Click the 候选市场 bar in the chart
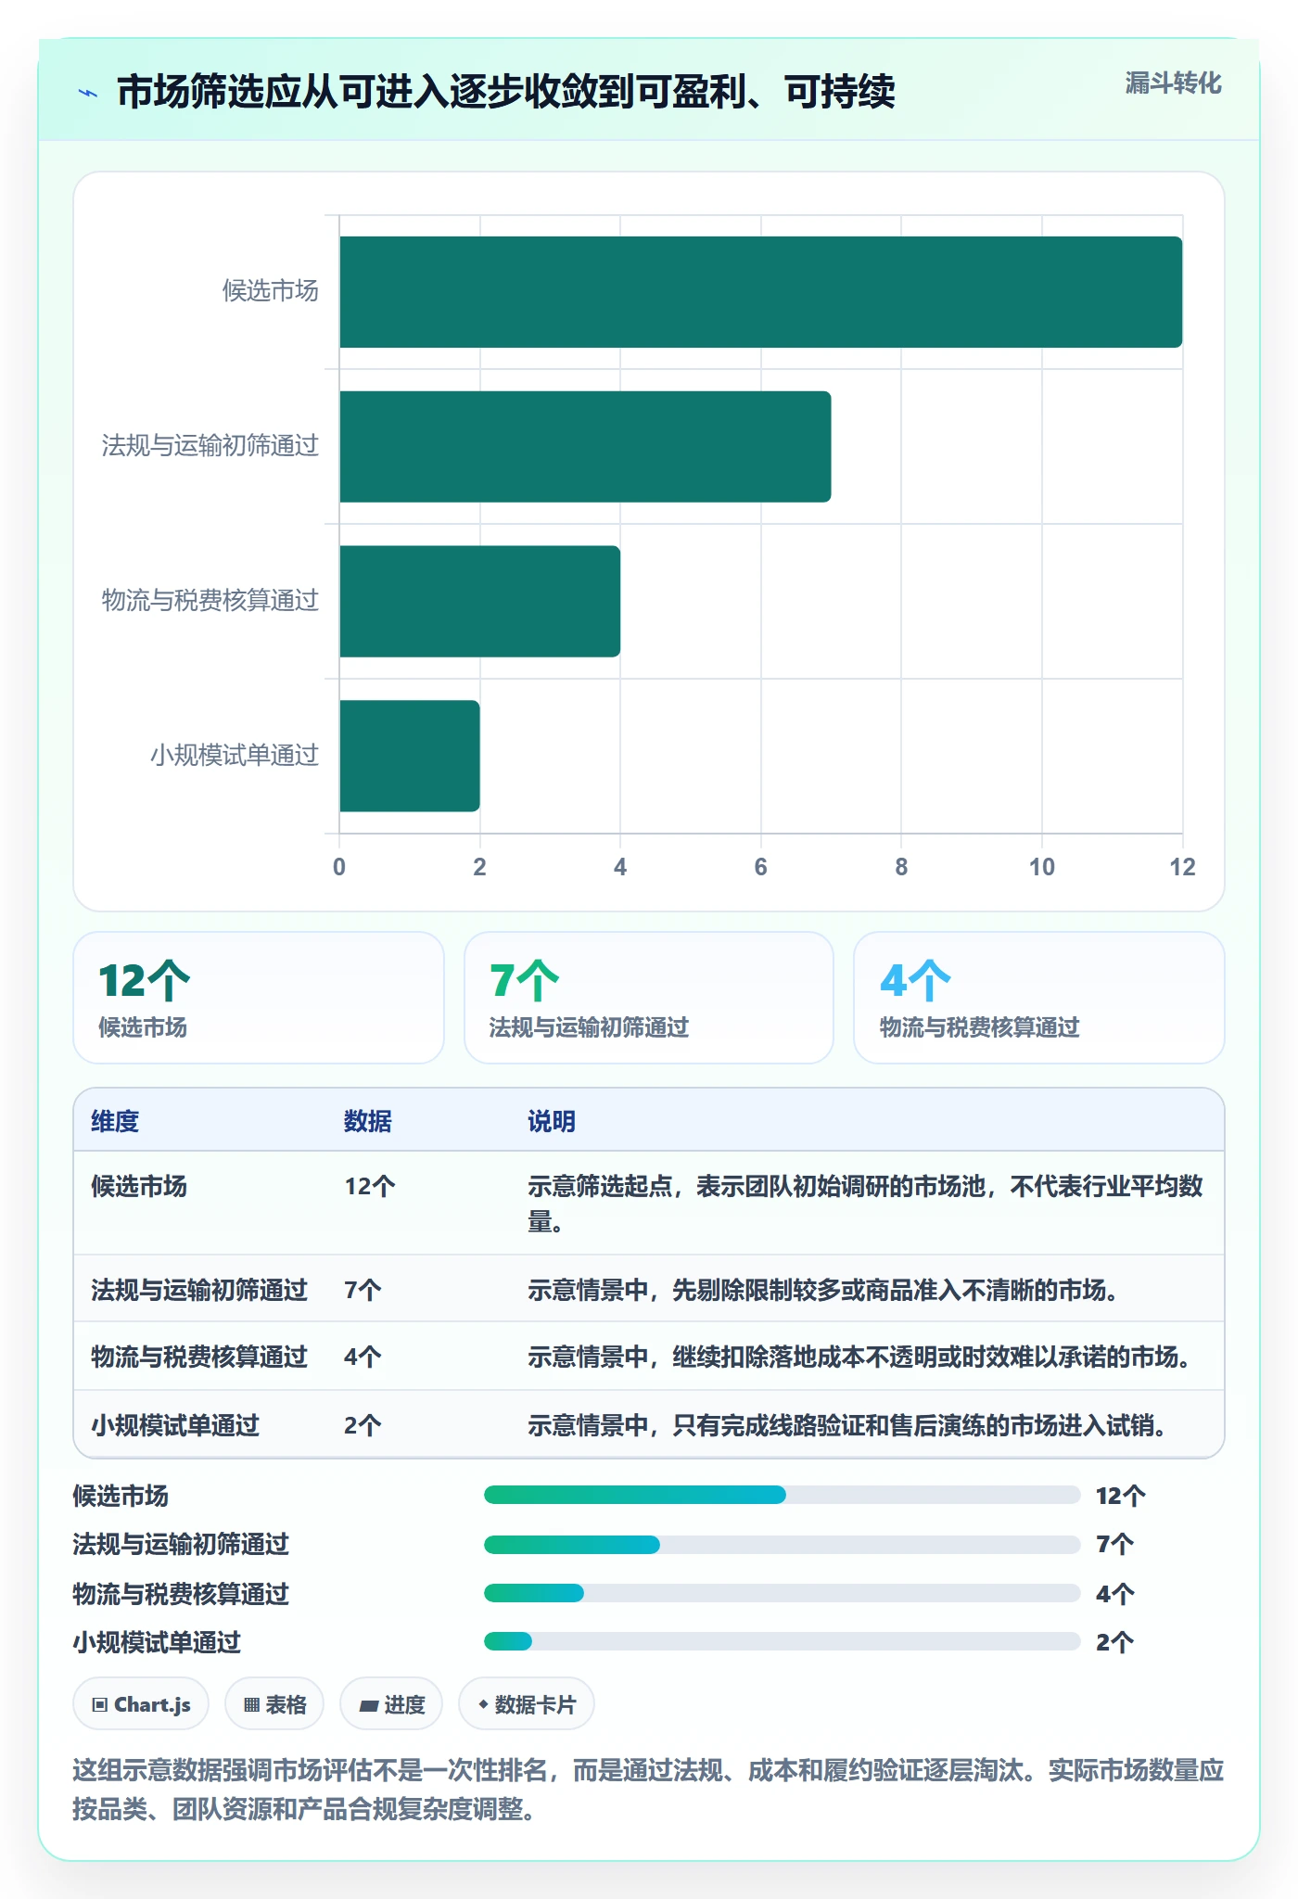The image size is (1298, 1899). pos(760,292)
